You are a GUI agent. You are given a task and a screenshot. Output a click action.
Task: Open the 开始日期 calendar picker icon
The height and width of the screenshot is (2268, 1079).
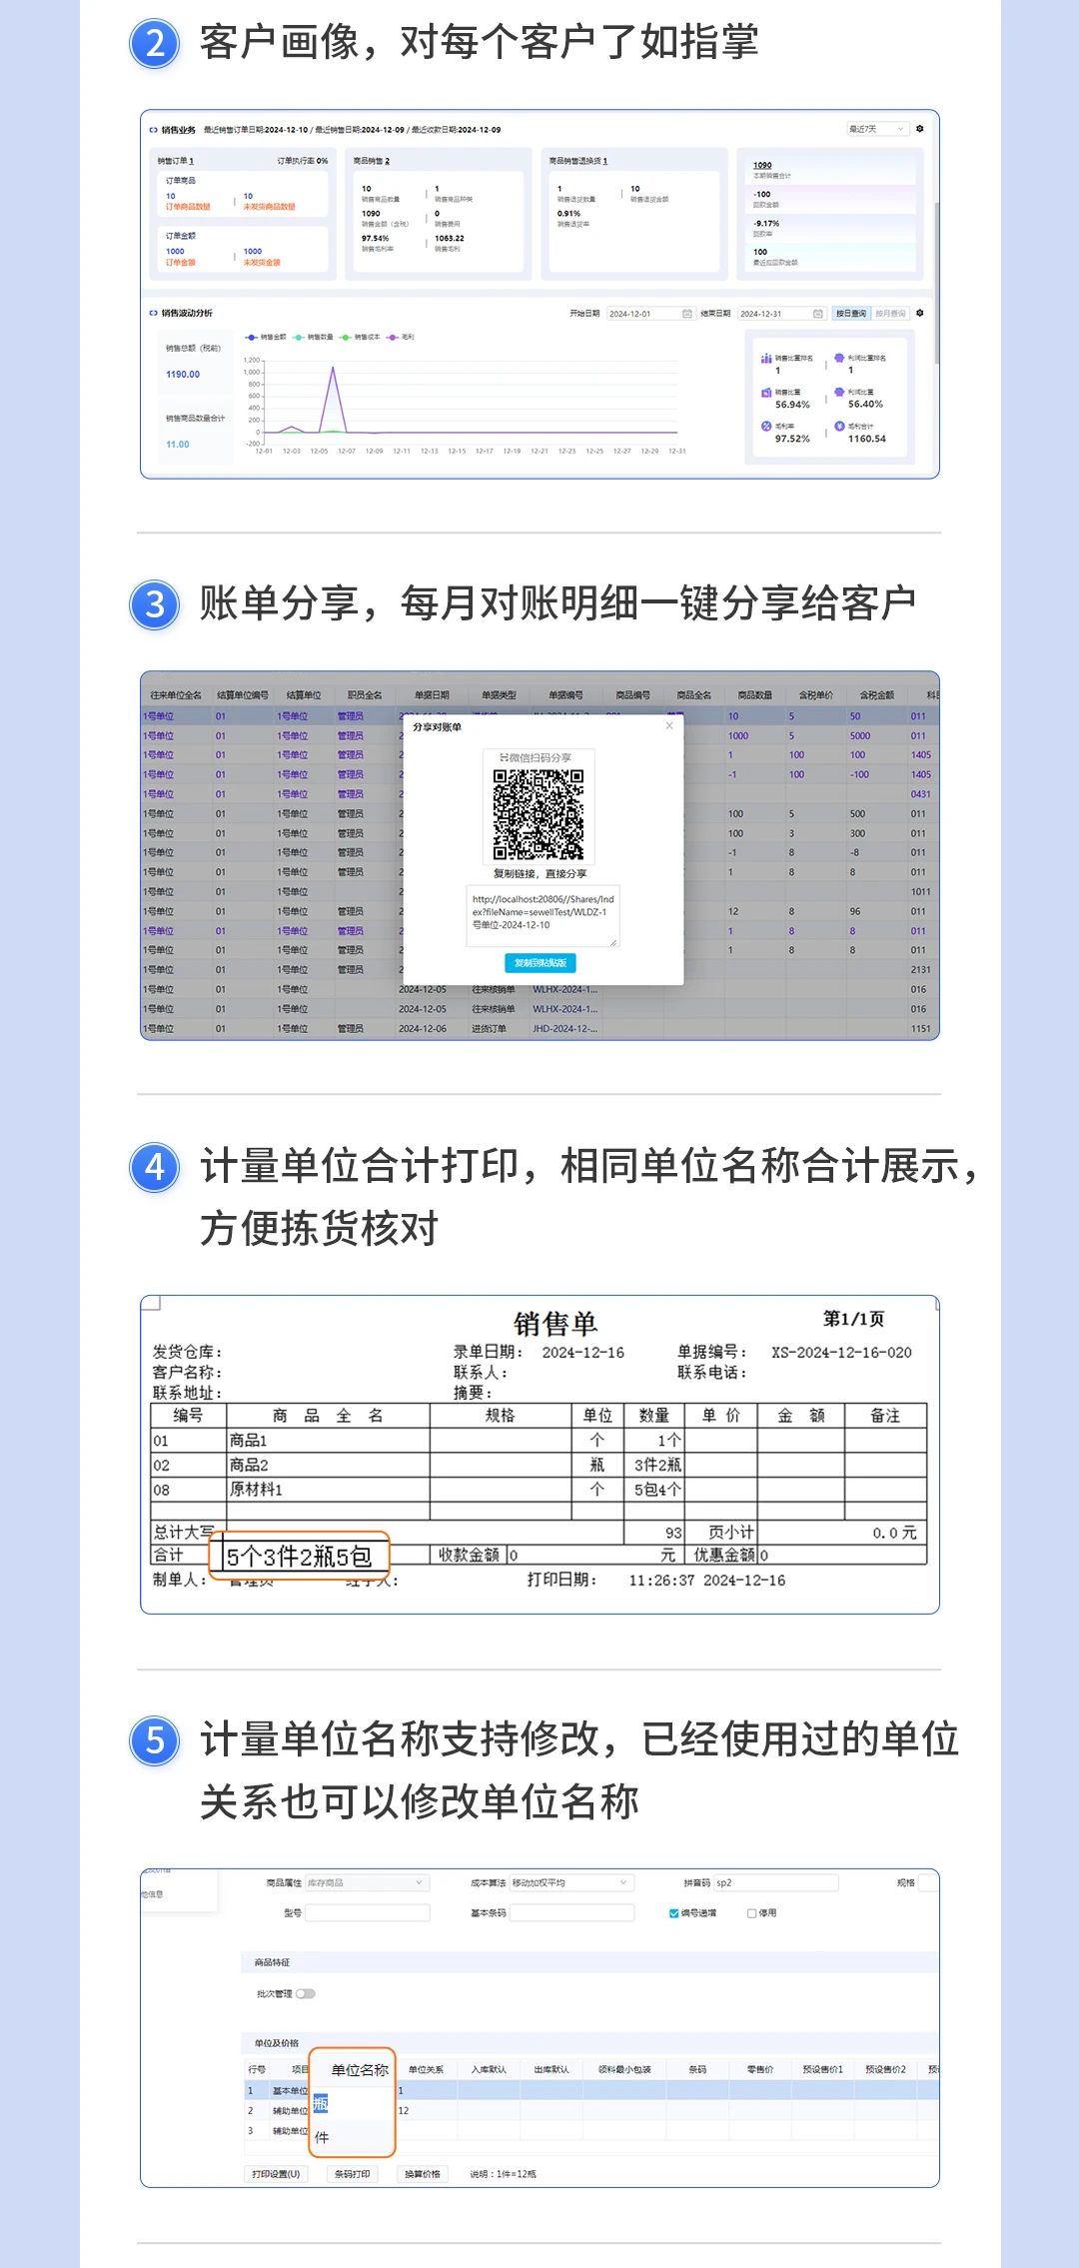(686, 314)
